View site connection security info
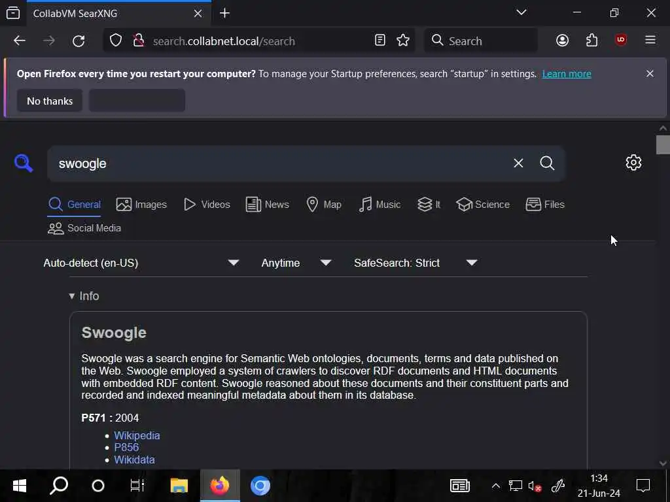Screen dimensions: 670x502 tap(139, 41)
